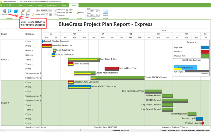Click the OnePager app icon in title bar
Screen dimensions: 211x132
point(1,2)
